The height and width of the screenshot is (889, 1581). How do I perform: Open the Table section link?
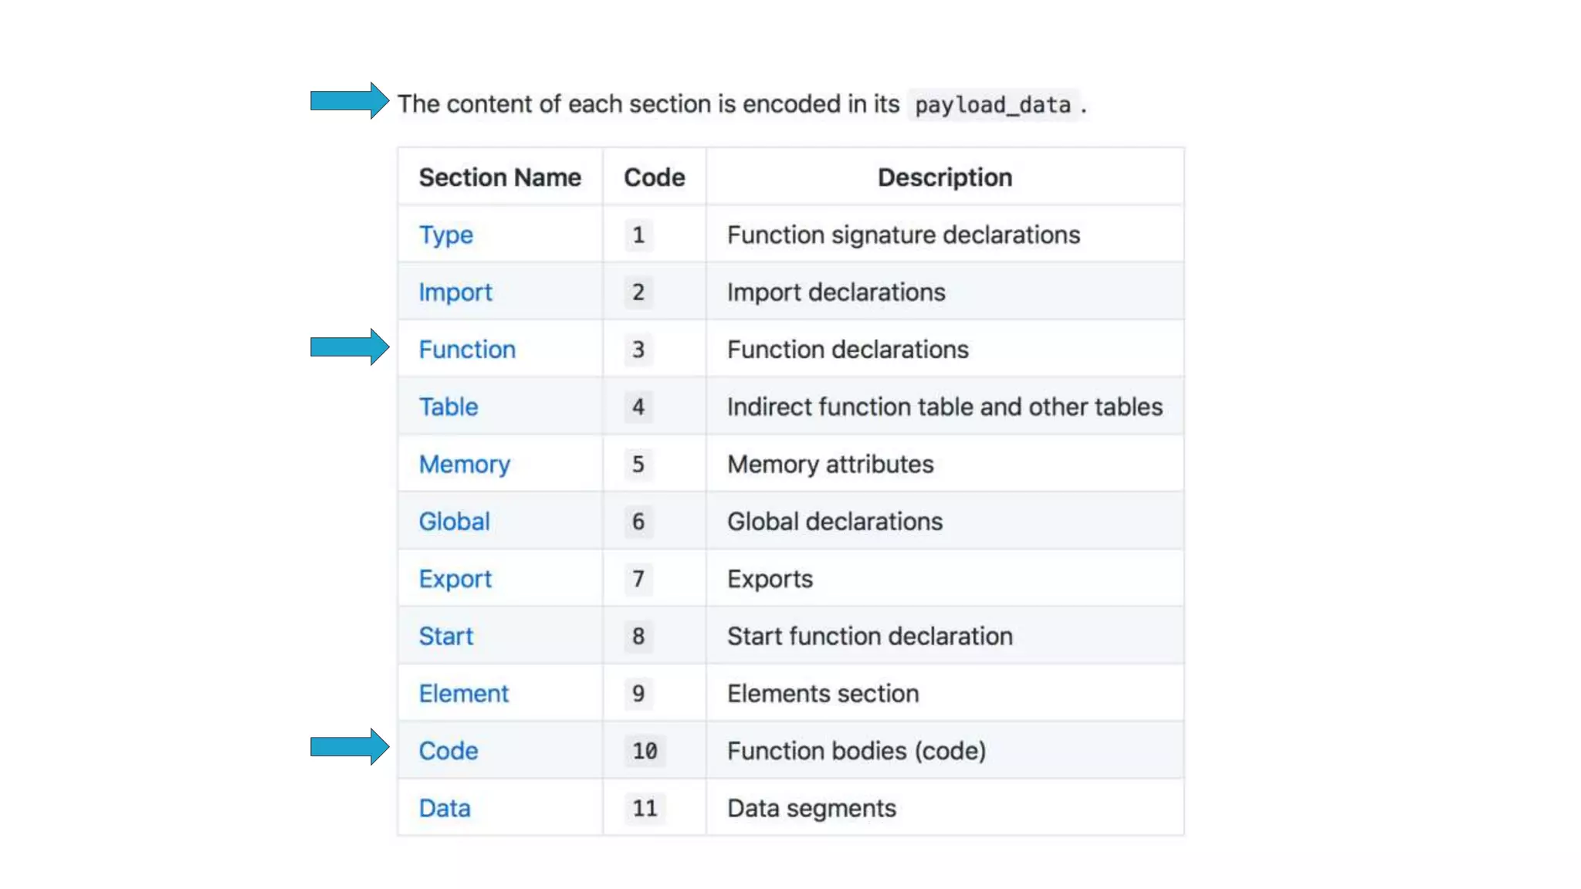click(448, 407)
